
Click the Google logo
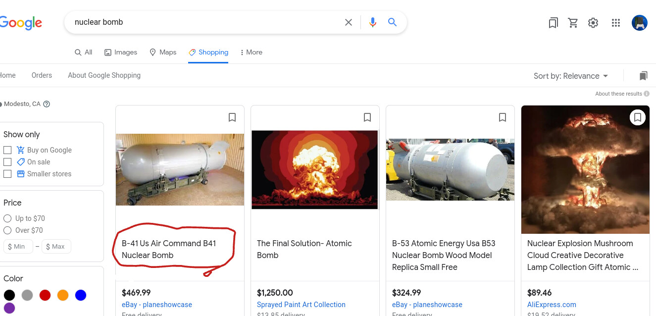point(21,23)
